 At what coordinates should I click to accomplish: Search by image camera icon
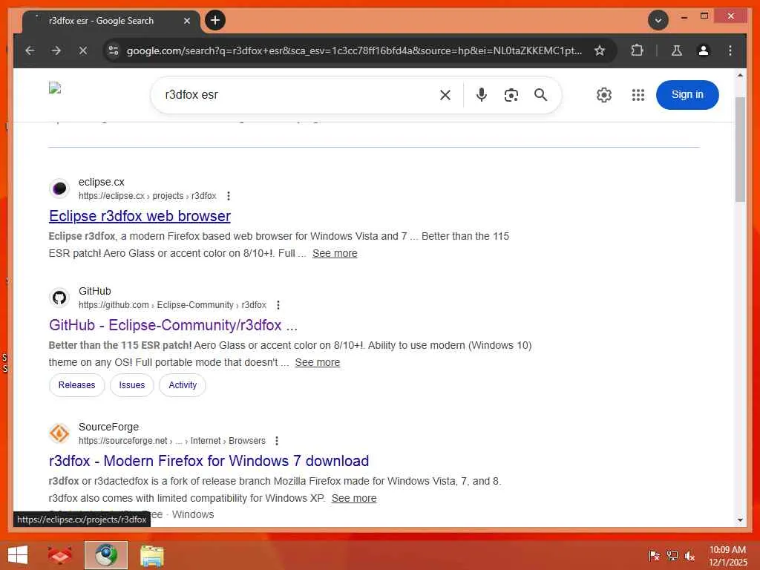point(511,95)
